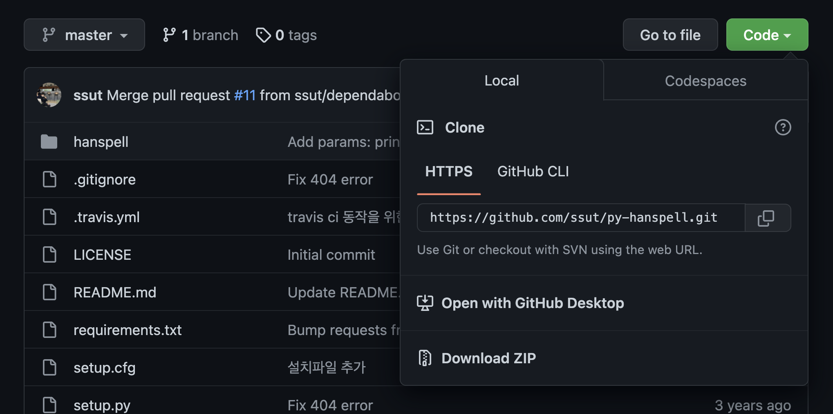Click the LICENSE file icon
Viewport: 833px width, 414px height.
(x=49, y=255)
